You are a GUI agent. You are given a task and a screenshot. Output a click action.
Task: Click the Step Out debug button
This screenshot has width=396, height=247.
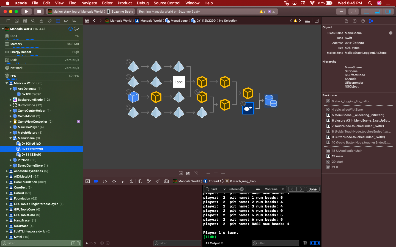click(131, 181)
